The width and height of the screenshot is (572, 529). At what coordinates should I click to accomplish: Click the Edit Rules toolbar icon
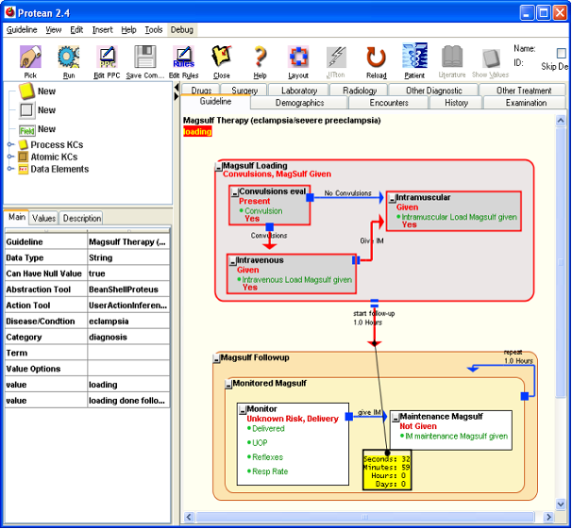pyautogui.click(x=182, y=57)
